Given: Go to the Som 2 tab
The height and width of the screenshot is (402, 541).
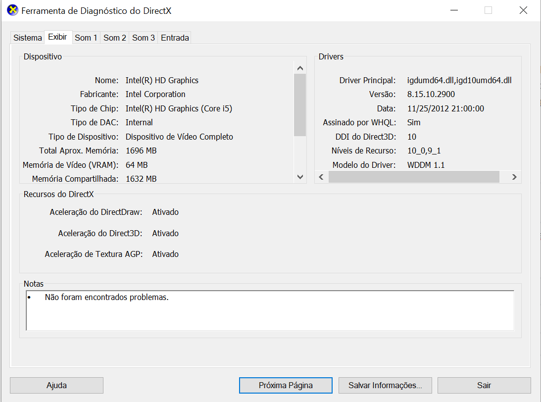Looking at the screenshot, I should [x=115, y=38].
